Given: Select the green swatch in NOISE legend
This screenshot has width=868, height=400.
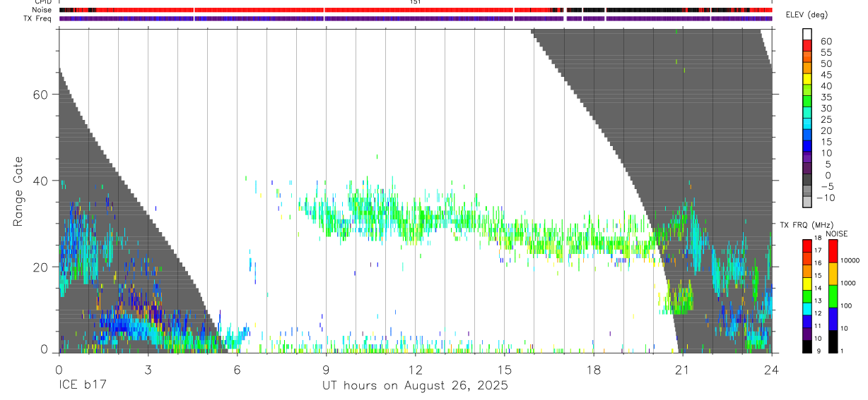Looking at the screenshot, I should 833,296.
